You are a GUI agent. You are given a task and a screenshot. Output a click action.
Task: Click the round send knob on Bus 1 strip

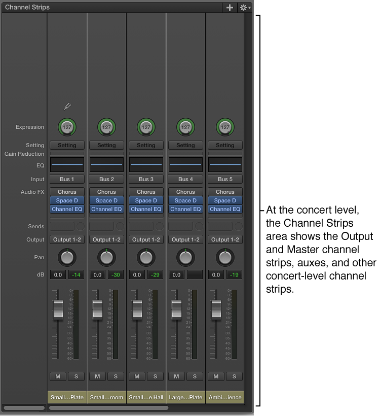(x=80, y=226)
